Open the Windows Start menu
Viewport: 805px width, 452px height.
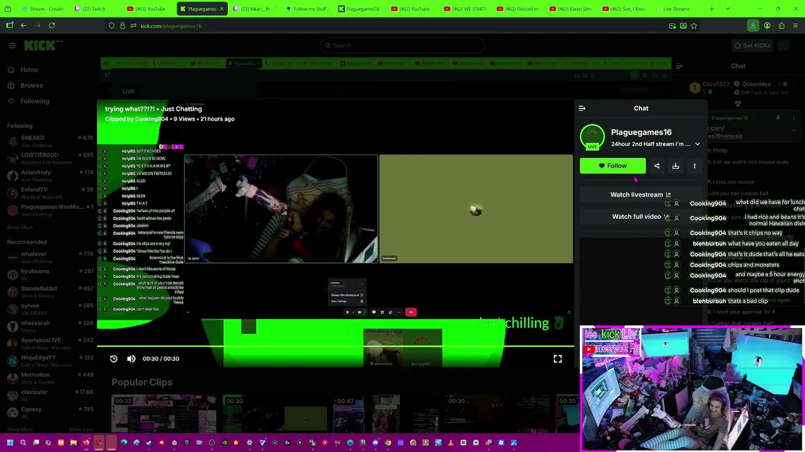point(10,443)
